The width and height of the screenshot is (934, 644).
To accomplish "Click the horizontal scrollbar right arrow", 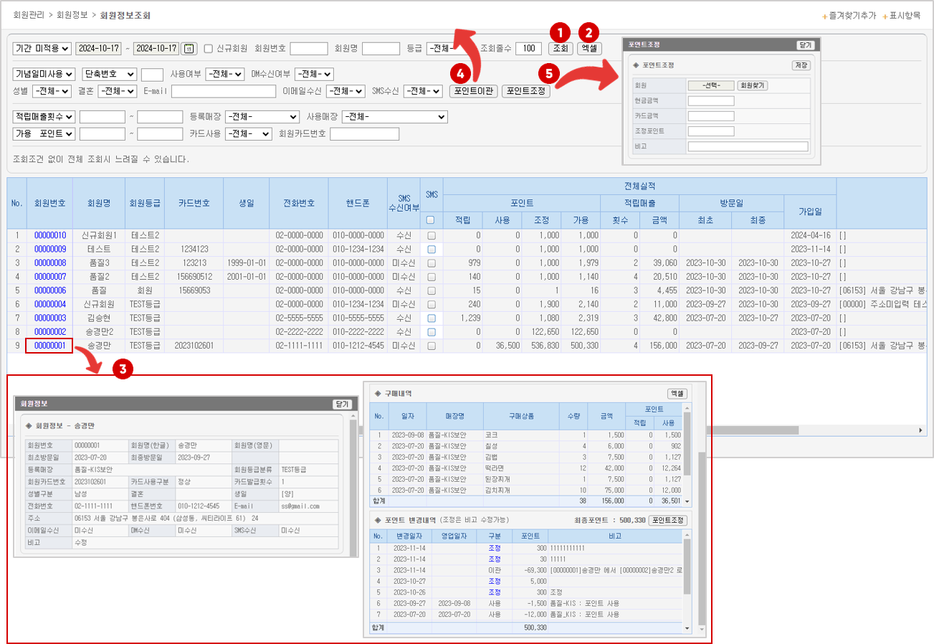I will tap(922, 430).
